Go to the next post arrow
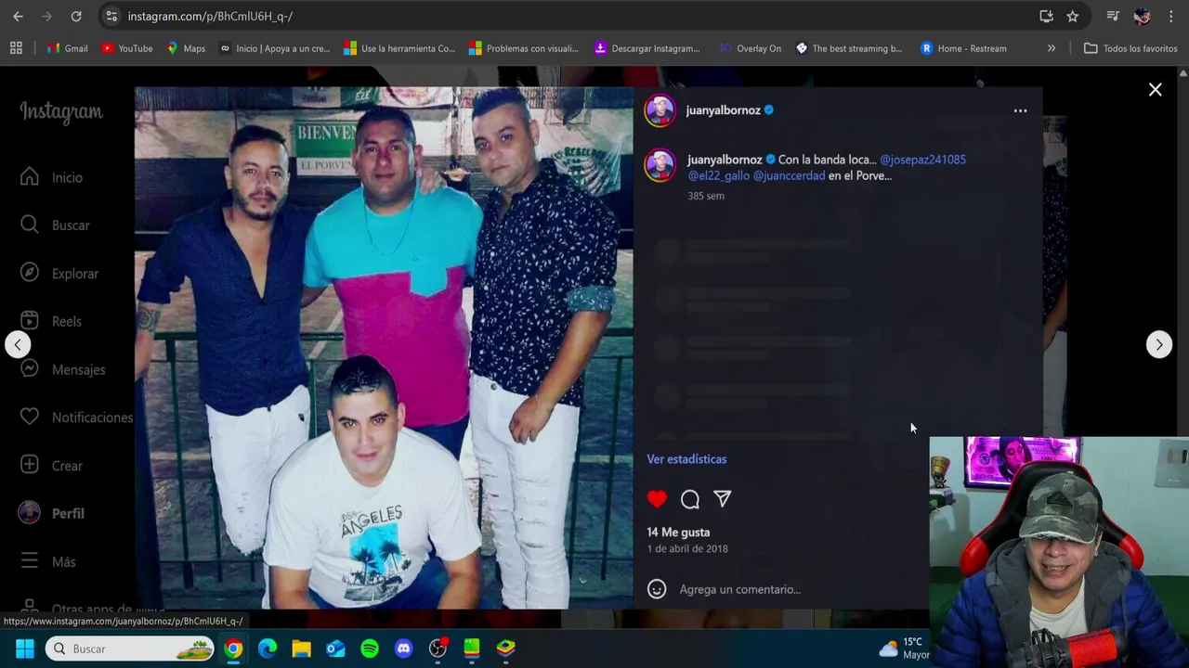The width and height of the screenshot is (1189, 668). pos(1158,344)
